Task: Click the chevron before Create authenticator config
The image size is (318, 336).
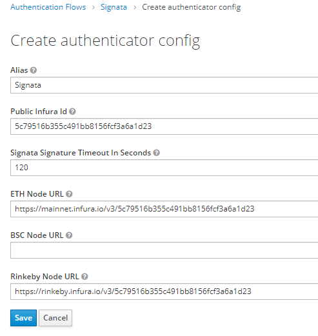Action: (x=135, y=8)
